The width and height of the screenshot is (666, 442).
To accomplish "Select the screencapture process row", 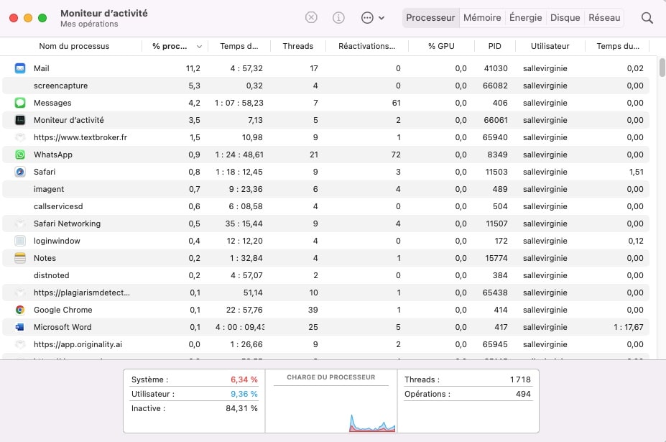I will pyautogui.click(x=325, y=86).
